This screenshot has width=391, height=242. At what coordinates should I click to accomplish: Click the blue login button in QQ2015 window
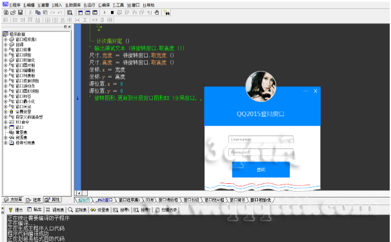pyautogui.click(x=261, y=170)
